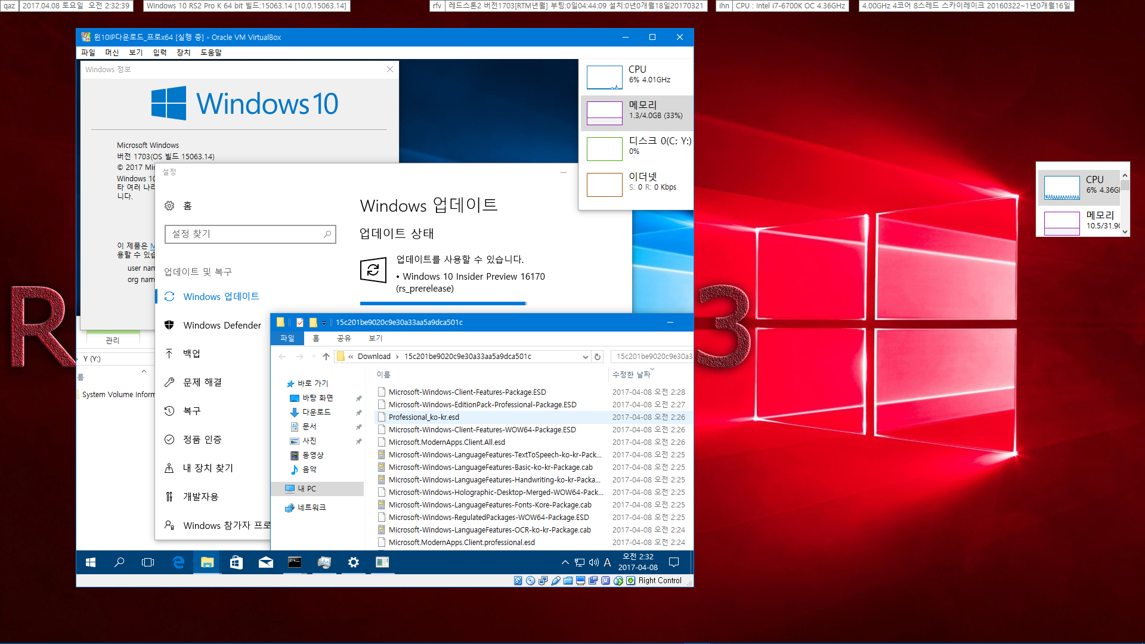Switch to Settings gear taskbar icon
Image resolution: width=1145 pixels, height=644 pixels.
(x=353, y=562)
